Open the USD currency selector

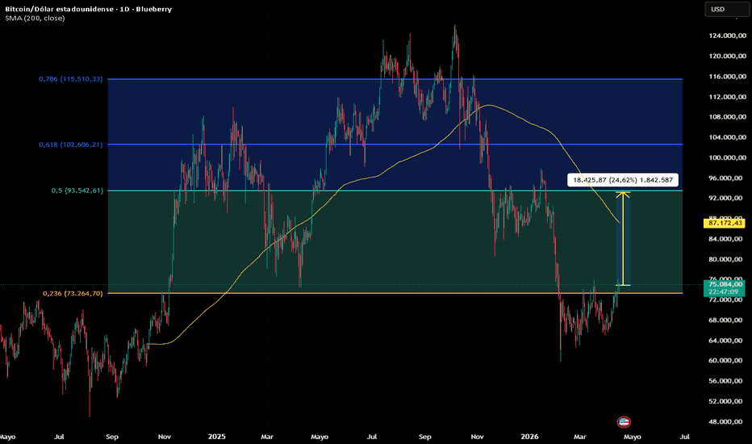click(x=726, y=9)
